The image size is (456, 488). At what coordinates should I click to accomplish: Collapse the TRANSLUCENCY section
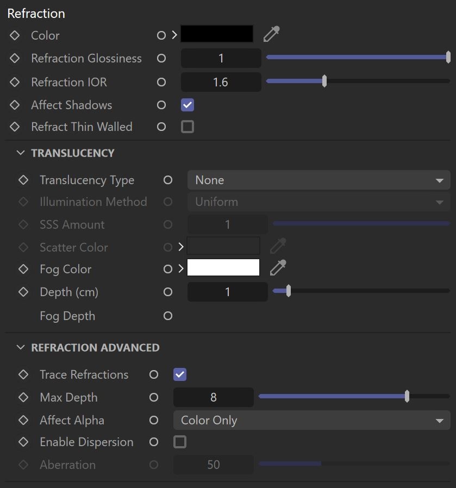tap(21, 153)
